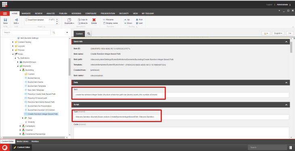Collapse the Bucketing tree node
Image resolution: width=295 pixels, height=151 pixels.
click(20, 70)
